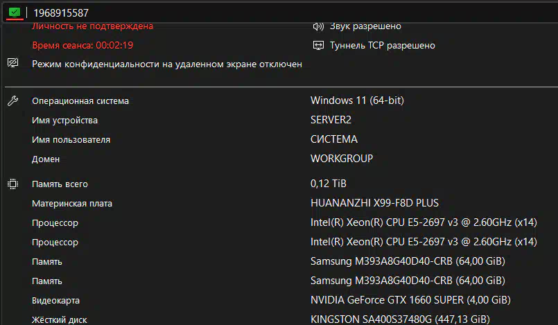The width and height of the screenshot is (558, 325).
Task: Click the Домен label
Action: click(x=46, y=159)
